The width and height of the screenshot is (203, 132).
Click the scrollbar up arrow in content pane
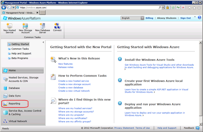[200, 42]
